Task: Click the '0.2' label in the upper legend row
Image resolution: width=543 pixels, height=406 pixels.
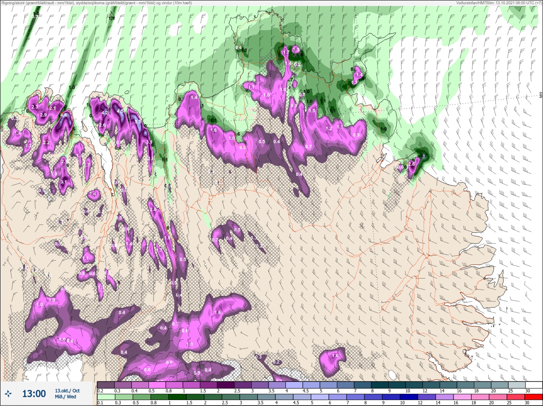Action: 100,391
